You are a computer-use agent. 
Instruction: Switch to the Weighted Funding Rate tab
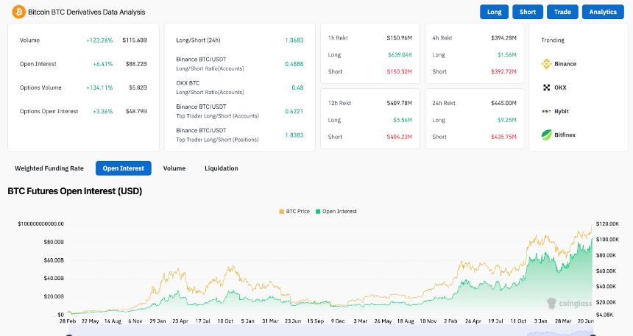coord(49,168)
